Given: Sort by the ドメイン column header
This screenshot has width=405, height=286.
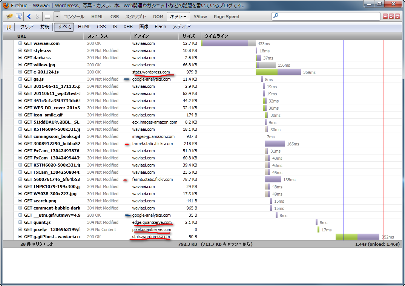Looking at the screenshot, I should click(155, 36).
